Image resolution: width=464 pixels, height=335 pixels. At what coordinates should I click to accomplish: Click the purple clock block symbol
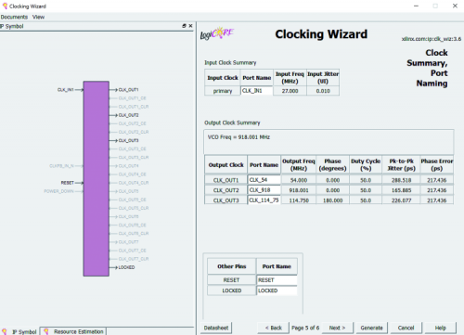click(x=97, y=178)
